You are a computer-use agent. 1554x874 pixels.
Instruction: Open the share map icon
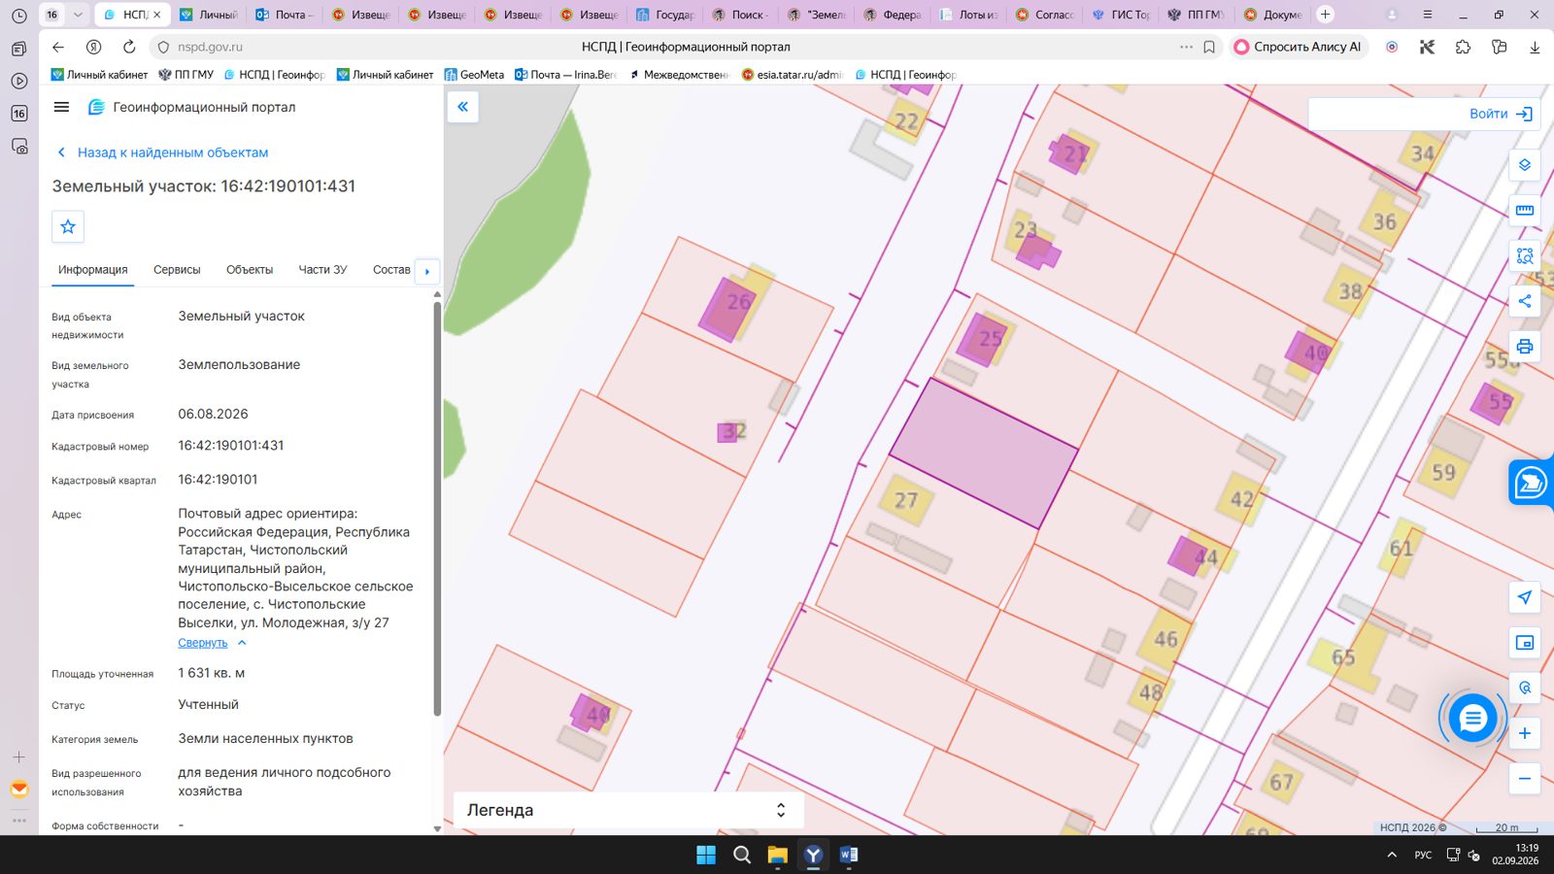pos(1525,301)
